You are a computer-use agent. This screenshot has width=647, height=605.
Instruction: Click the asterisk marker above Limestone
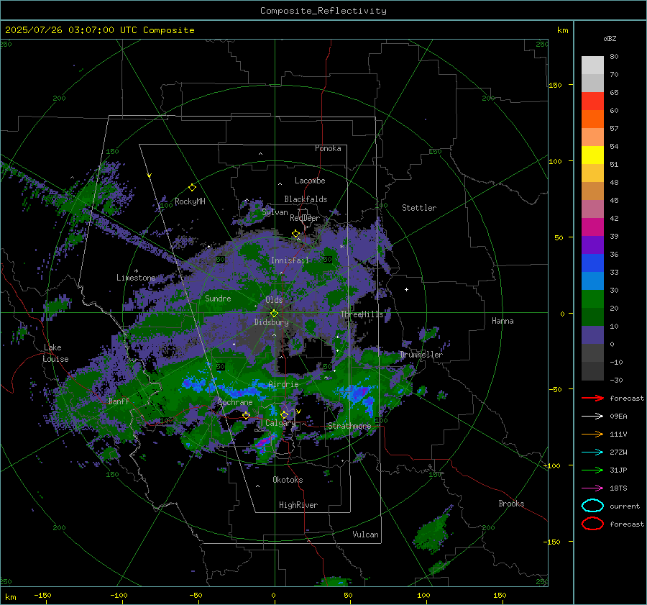click(x=136, y=271)
